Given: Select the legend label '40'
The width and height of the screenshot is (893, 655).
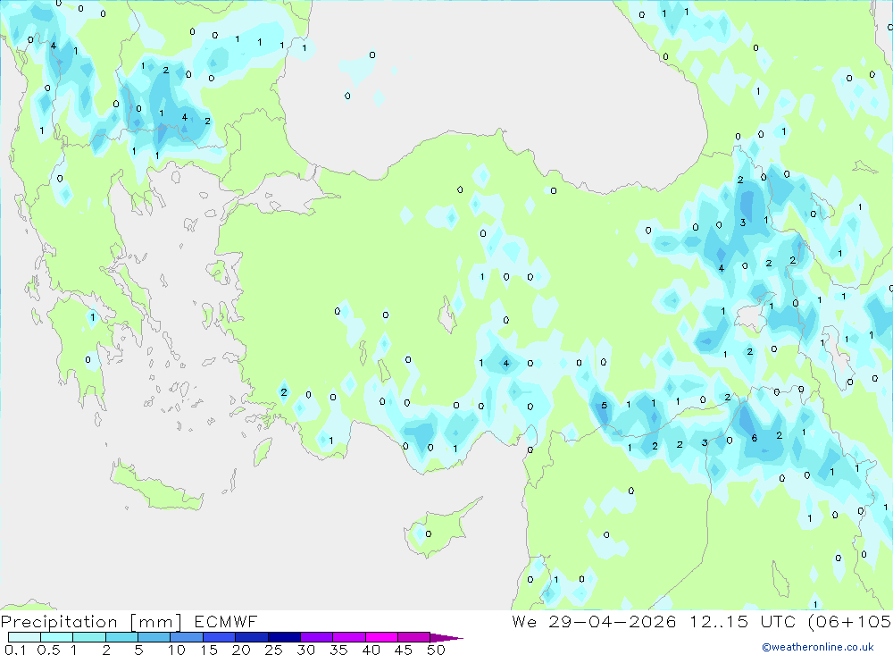Looking at the screenshot, I should tap(371, 650).
